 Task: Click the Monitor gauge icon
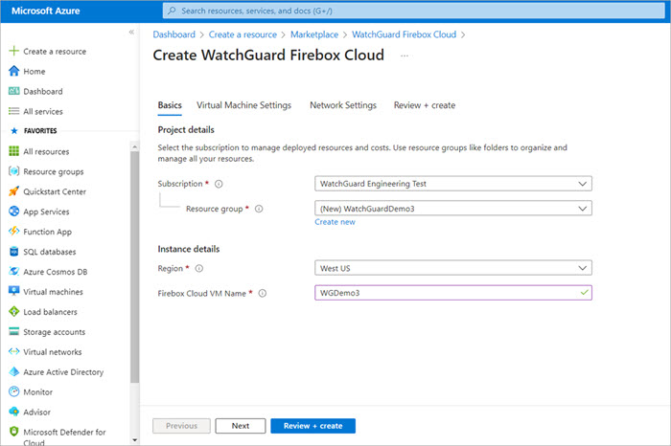click(x=13, y=391)
